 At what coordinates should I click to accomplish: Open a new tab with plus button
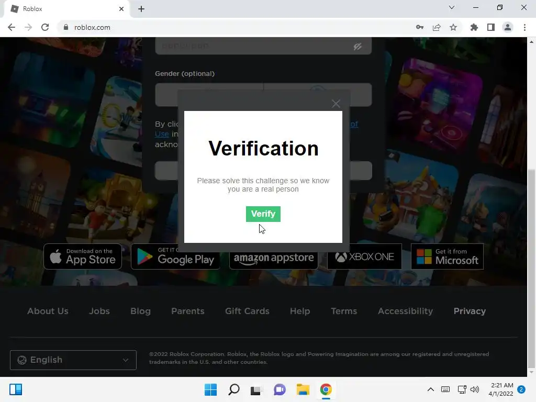[141, 9]
